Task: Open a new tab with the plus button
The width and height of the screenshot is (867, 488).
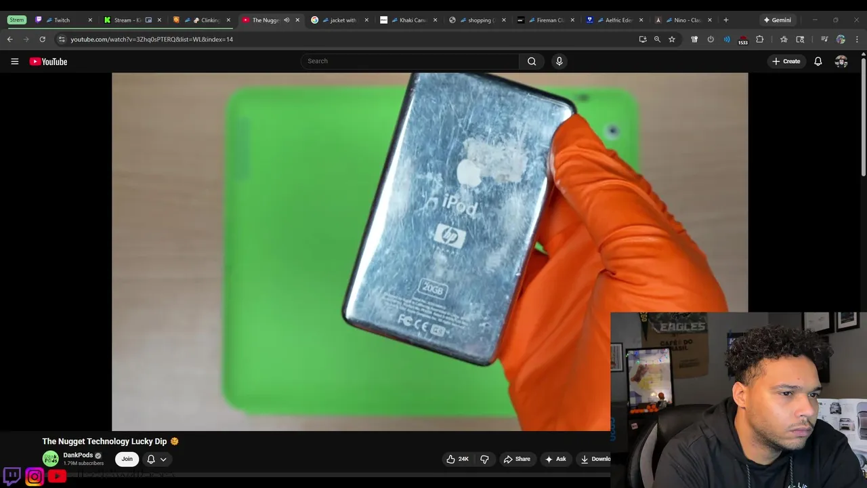Action: click(x=725, y=20)
